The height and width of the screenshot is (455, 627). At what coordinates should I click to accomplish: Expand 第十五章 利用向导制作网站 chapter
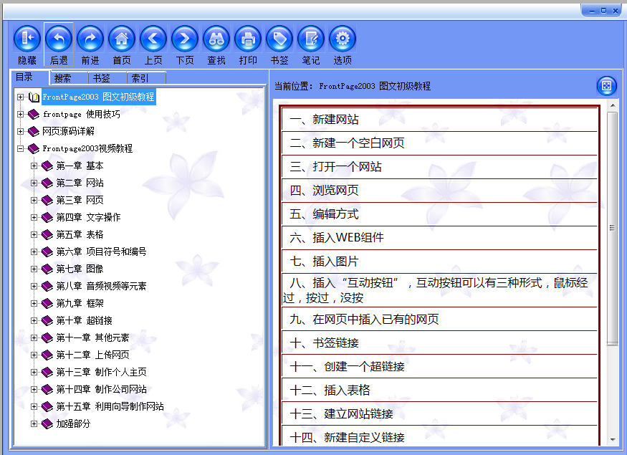pos(34,406)
